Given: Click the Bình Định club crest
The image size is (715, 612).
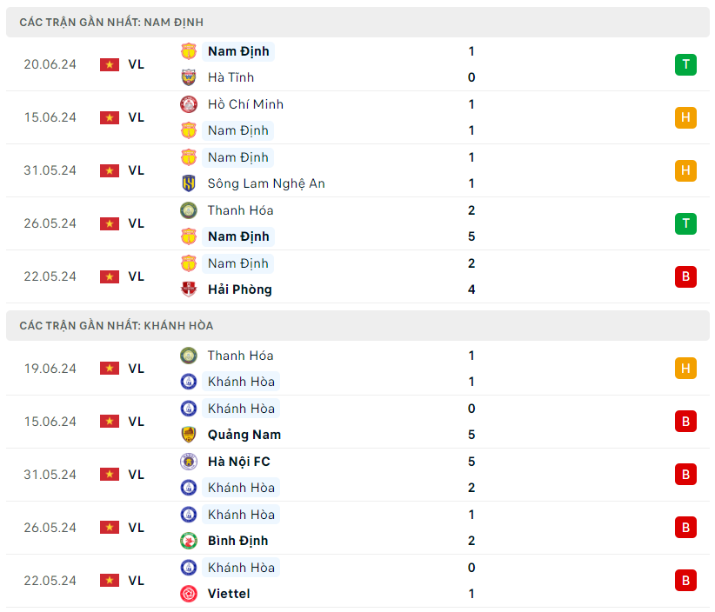Looking at the screenshot, I should coord(189,541).
